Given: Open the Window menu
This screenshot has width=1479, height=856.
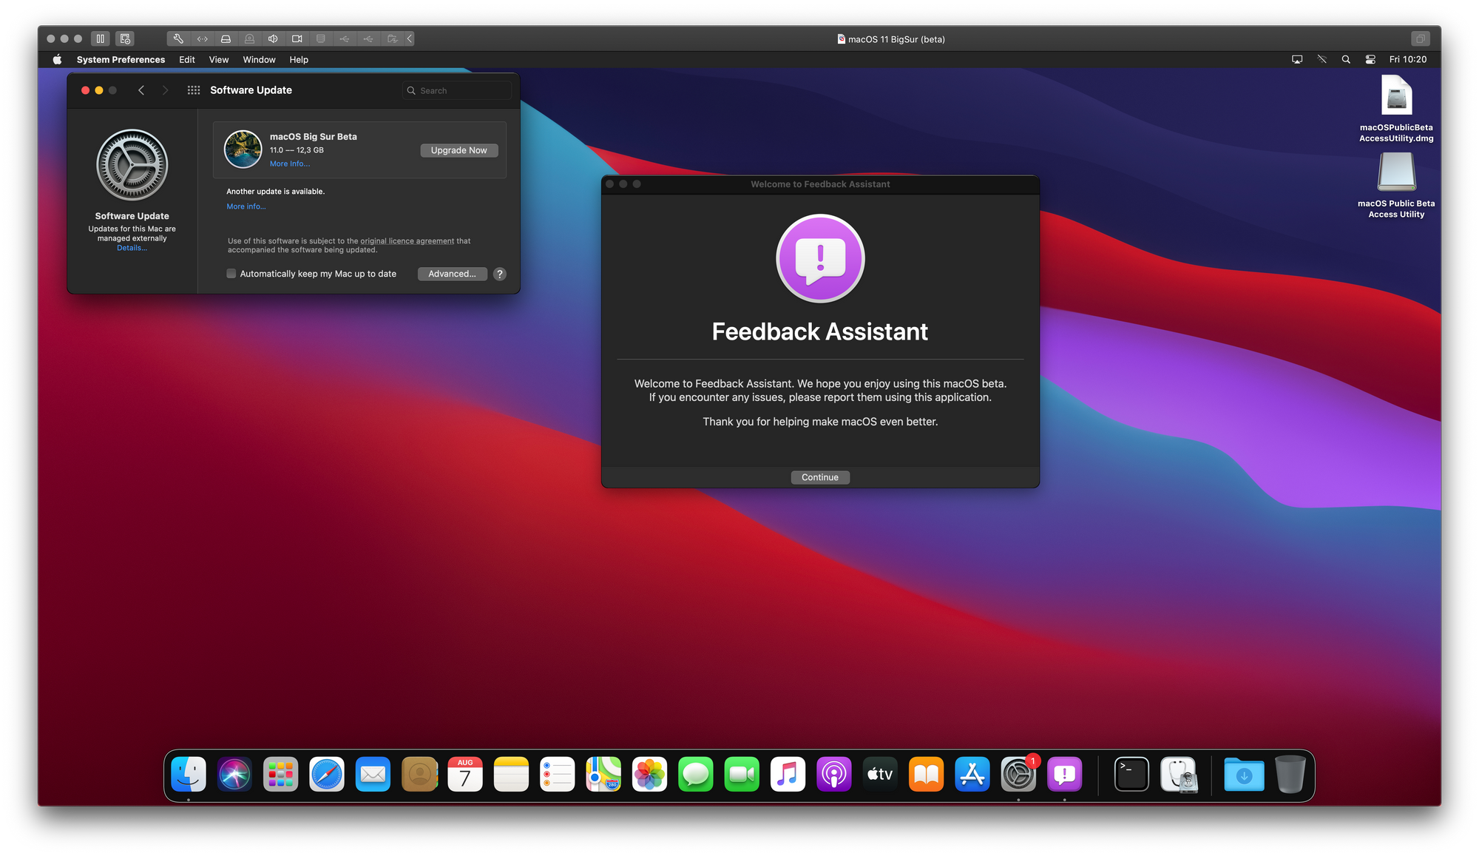Looking at the screenshot, I should 259,59.
